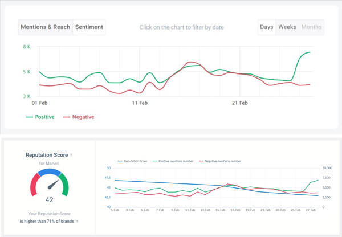Image resolution: width=342 pixels, height=237 pixels.
Task: Click the 'Reputation Score' panel heading
Action: (x=47, y=155)
